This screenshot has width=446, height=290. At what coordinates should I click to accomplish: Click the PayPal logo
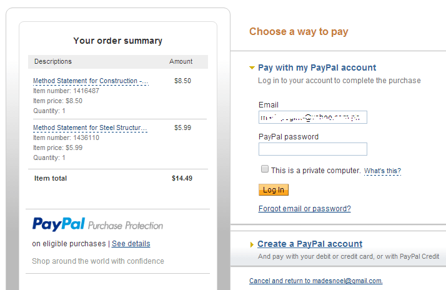pyautogui.click(x=58, y=224)
